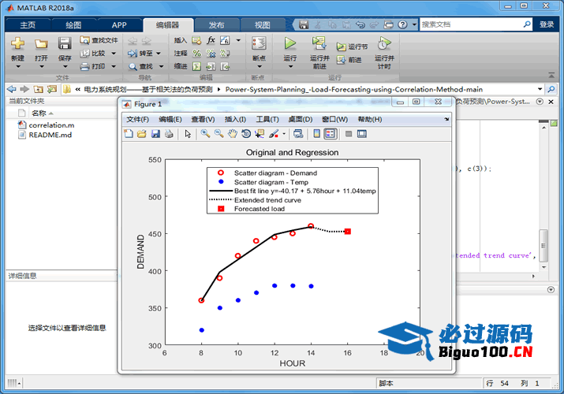Click the editor's vertical scrollbar
This screenshot has width=564, height=394.
point(543,244)
